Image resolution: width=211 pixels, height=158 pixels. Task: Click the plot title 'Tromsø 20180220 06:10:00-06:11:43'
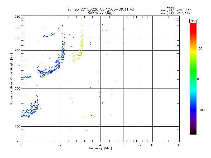100,9
